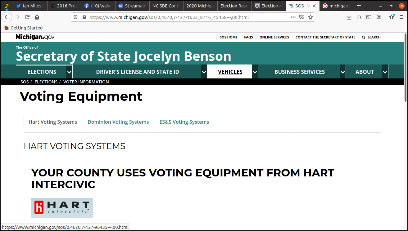Click the extensions icon beside account avatar
This screenshot has width=408, height=231.
click(392, 17)
